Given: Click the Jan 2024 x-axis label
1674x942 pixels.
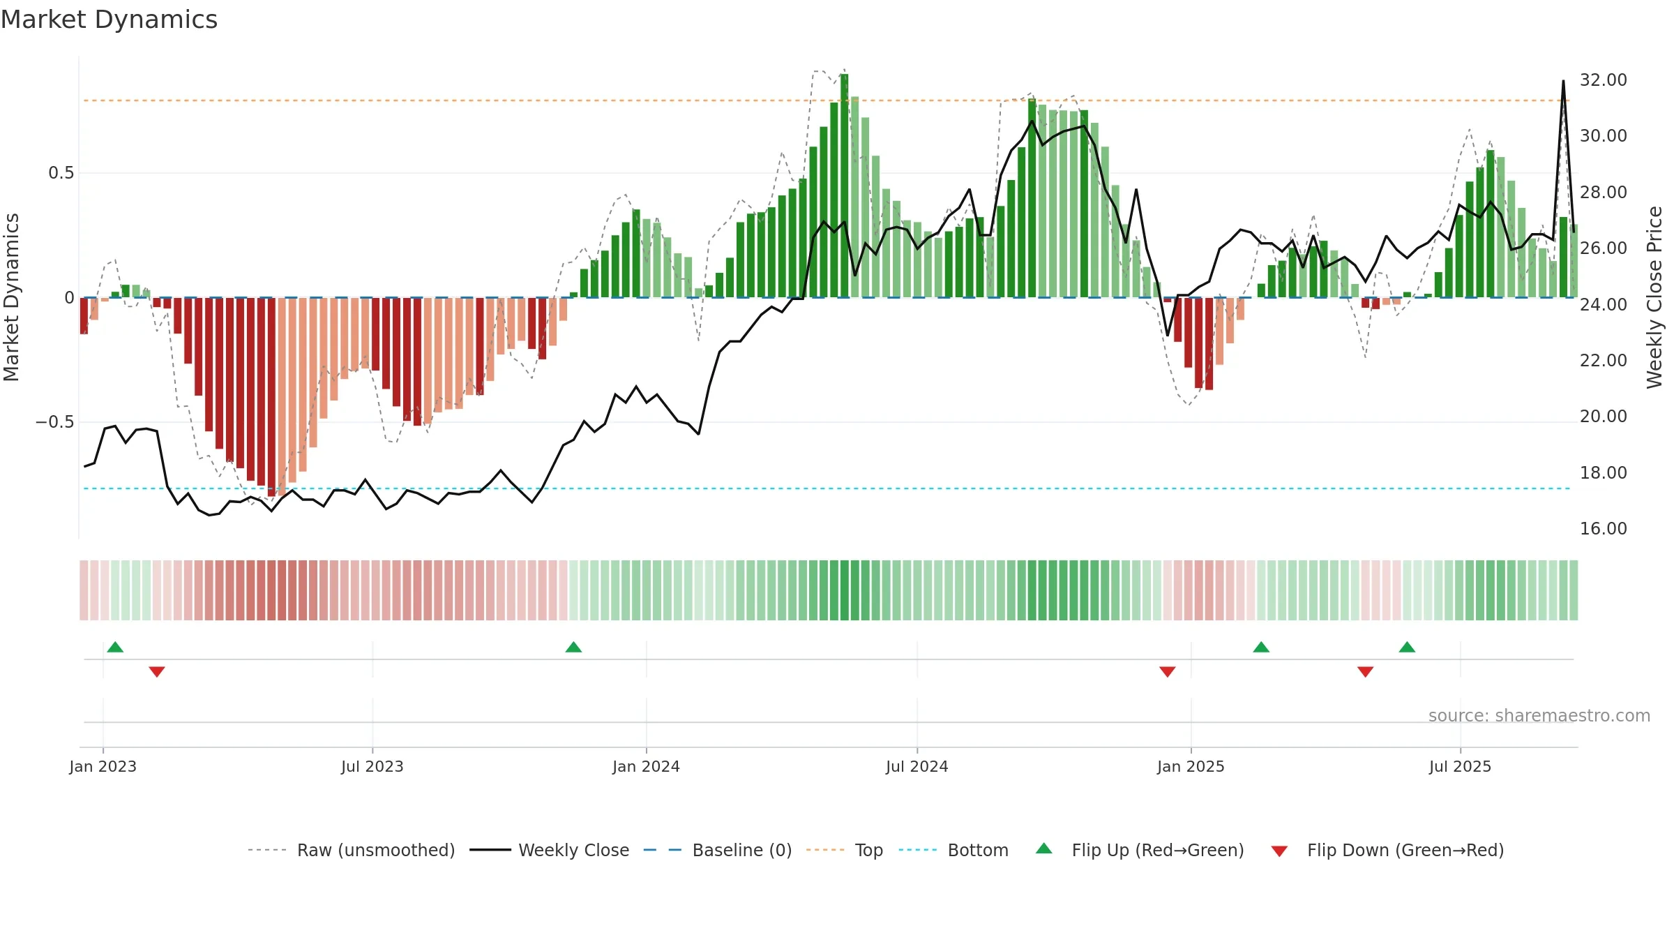Looking at the screenshot, I should 647,766.
